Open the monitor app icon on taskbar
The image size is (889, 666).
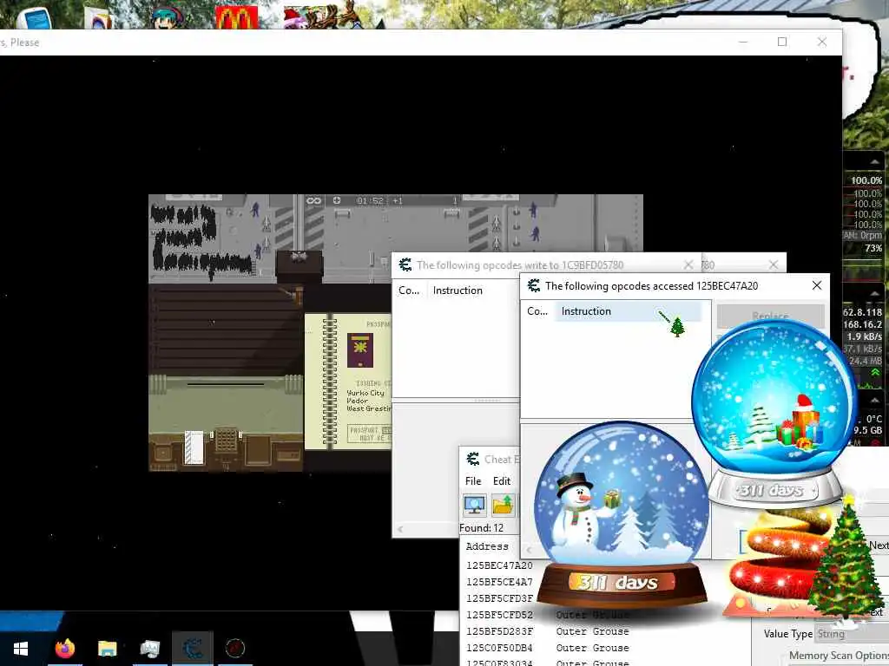(149, 649)
